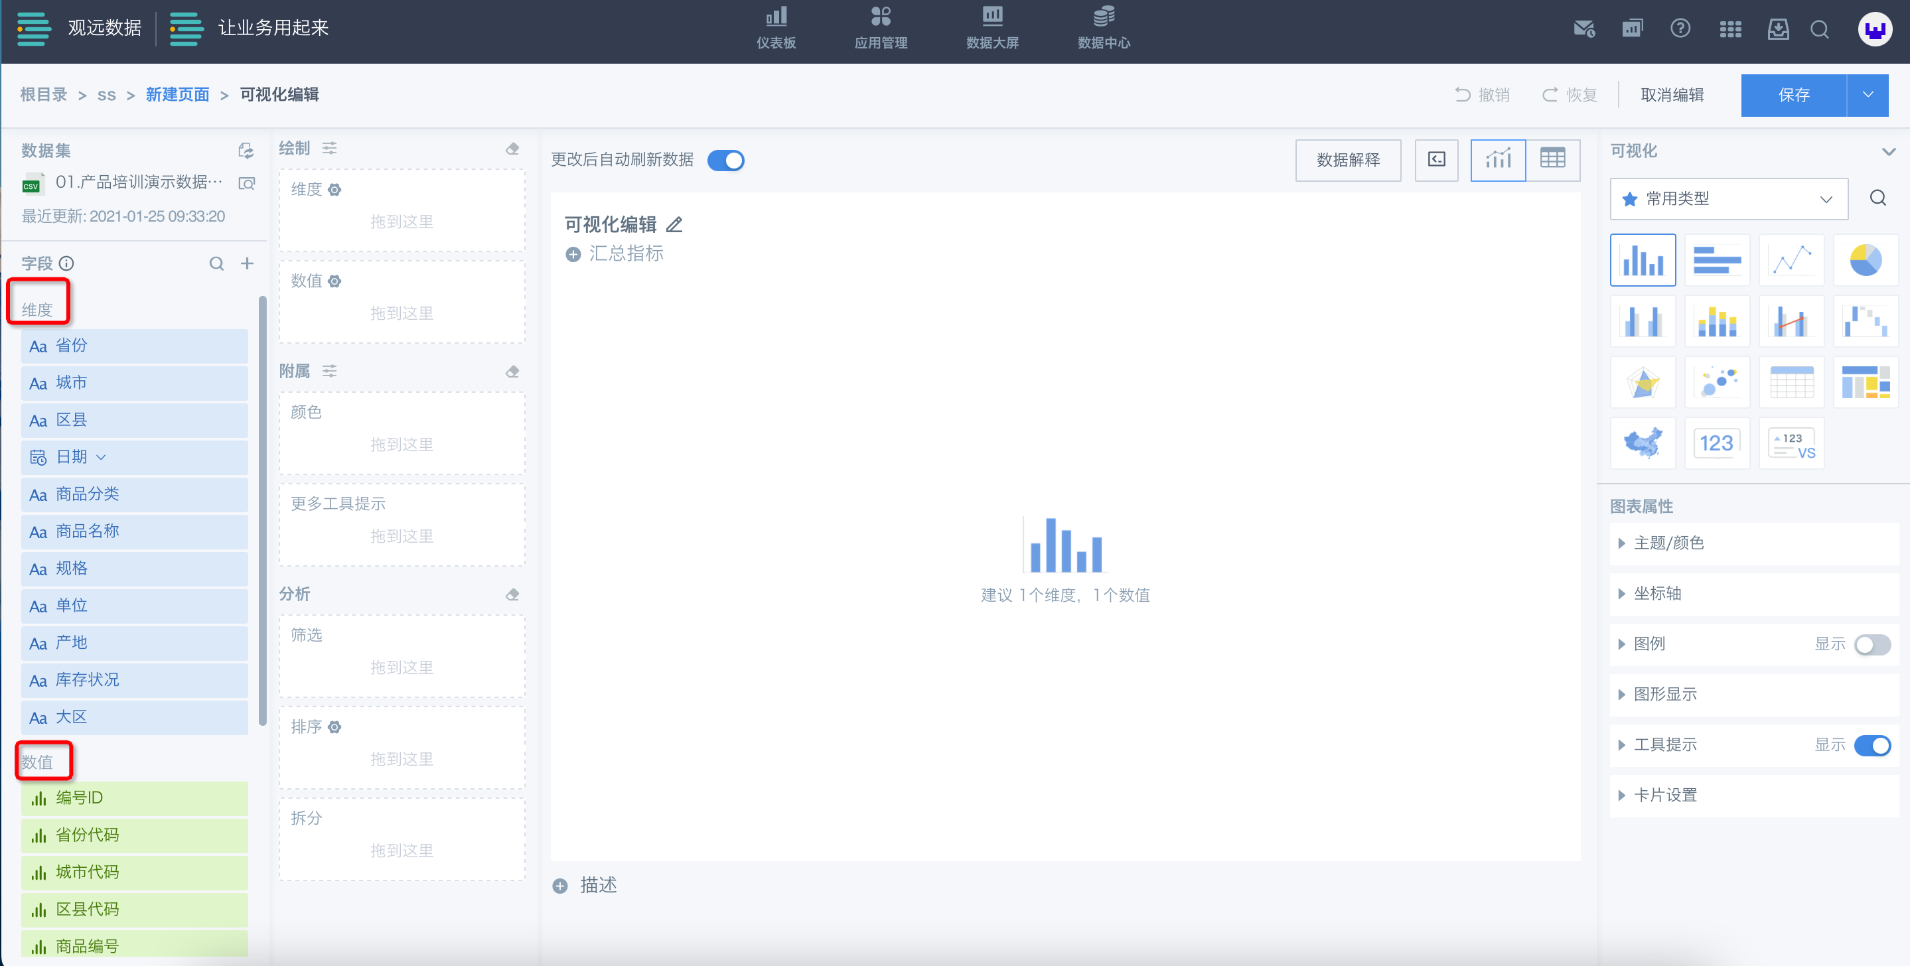Select the pie chart type icon

[1865, 260]
